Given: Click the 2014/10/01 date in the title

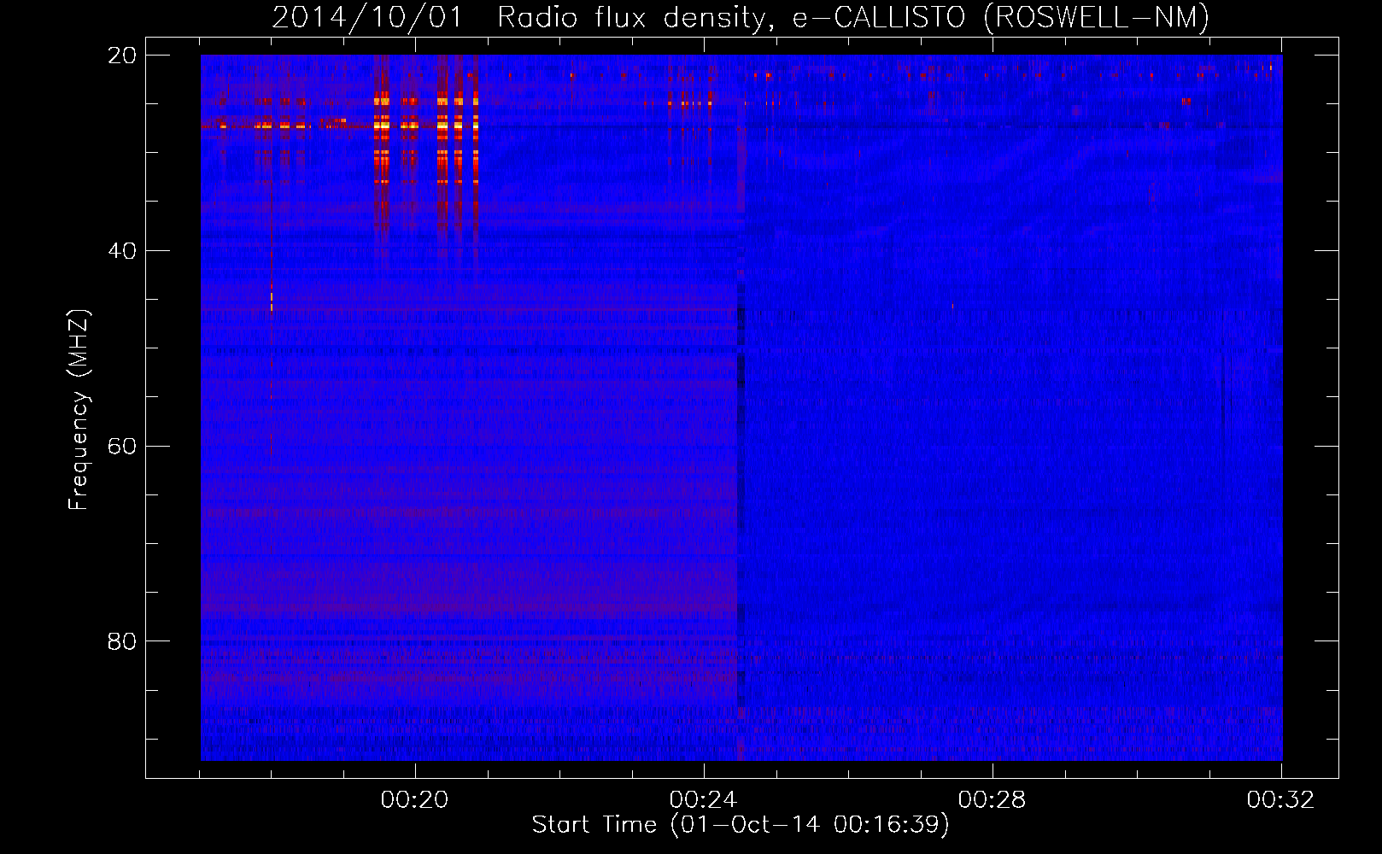Looking at the screenshot, I should click(x=367, y=17).
